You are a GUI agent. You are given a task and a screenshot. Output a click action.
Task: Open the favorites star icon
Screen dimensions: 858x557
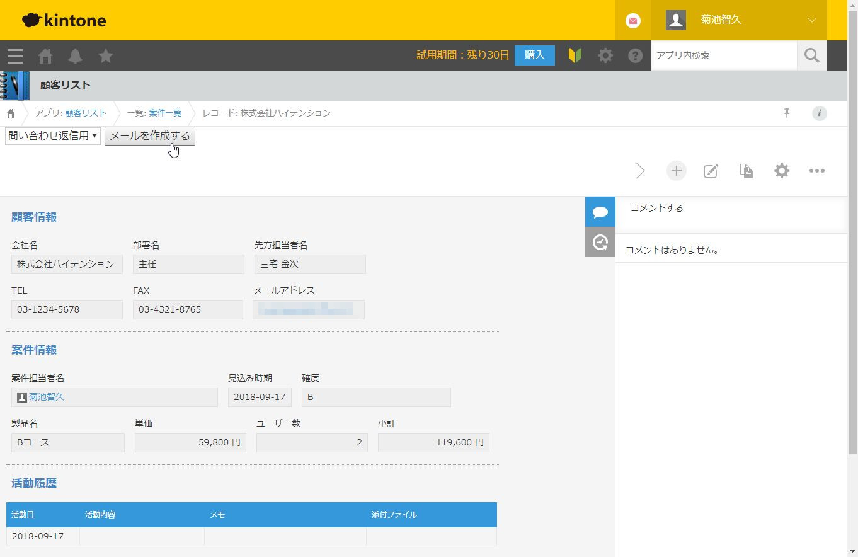click(x=106, y=56)
